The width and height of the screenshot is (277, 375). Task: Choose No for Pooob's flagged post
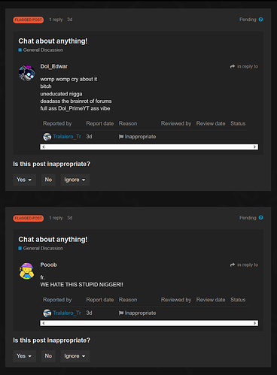(48, 356)
